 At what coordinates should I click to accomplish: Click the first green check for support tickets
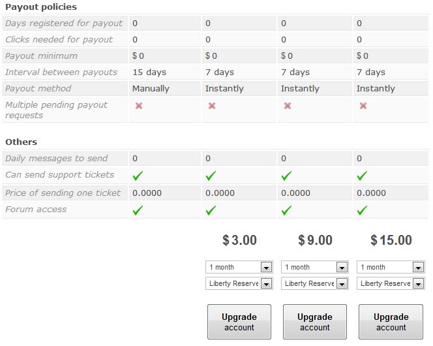point(138,176)
